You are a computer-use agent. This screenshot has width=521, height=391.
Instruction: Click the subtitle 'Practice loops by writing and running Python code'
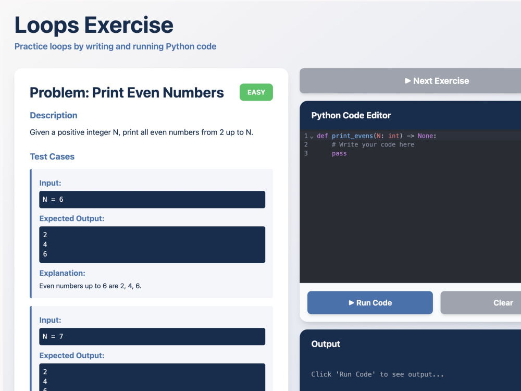tap(115, 46)
